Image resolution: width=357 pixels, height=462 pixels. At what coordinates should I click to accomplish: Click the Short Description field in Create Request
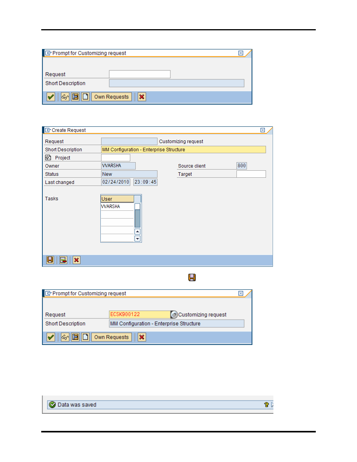pyautogui.click(x=183, y=150)
